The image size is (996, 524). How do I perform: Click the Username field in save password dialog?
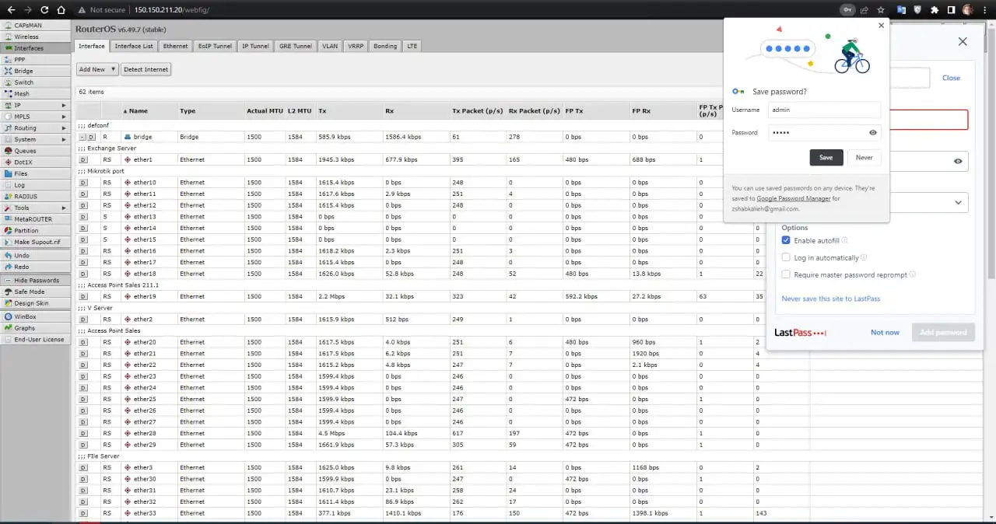click(824, 110)
